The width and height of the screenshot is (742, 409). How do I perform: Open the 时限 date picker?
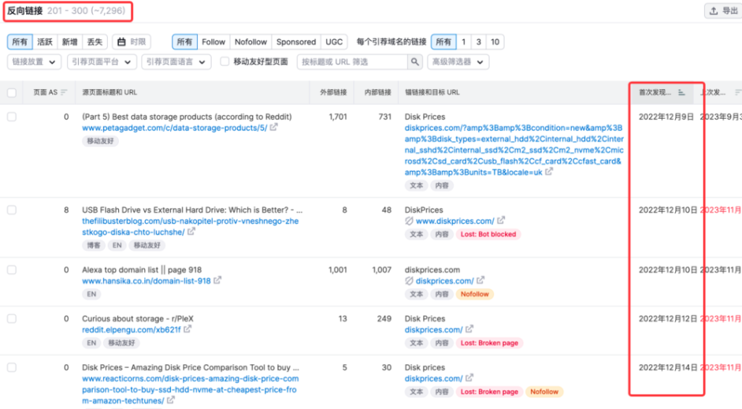click(x=132, y=42)
